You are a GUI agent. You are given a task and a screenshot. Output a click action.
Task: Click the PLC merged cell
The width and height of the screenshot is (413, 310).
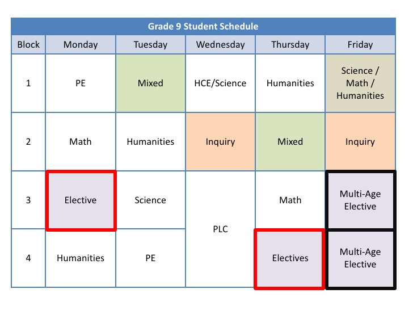click(x=220, y=229)
